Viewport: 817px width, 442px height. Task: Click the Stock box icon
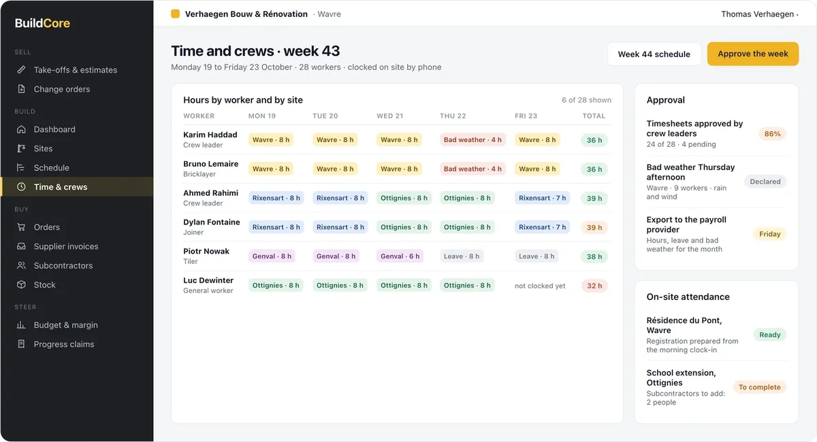(x=21, y=285)
